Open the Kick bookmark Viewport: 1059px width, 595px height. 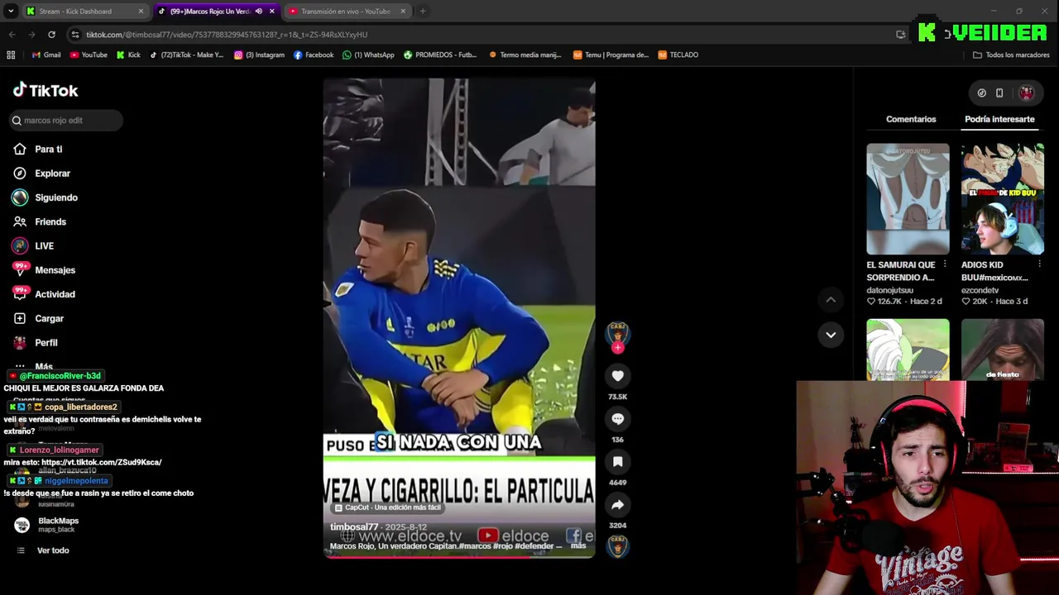128,55
